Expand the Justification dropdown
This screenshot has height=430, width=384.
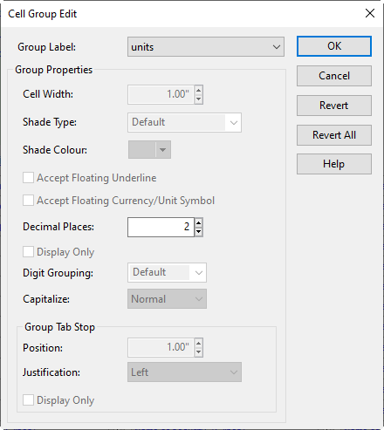click(x=184, y=372)
